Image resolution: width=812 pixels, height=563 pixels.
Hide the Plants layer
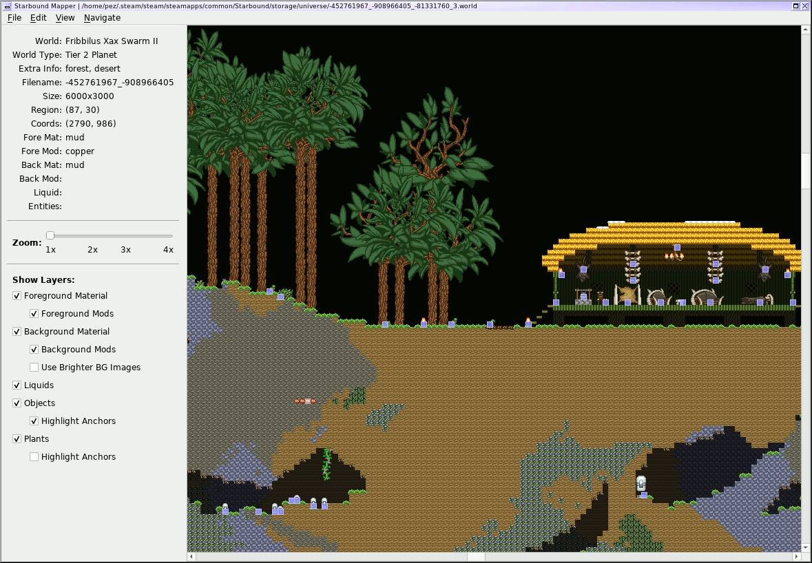17,439
